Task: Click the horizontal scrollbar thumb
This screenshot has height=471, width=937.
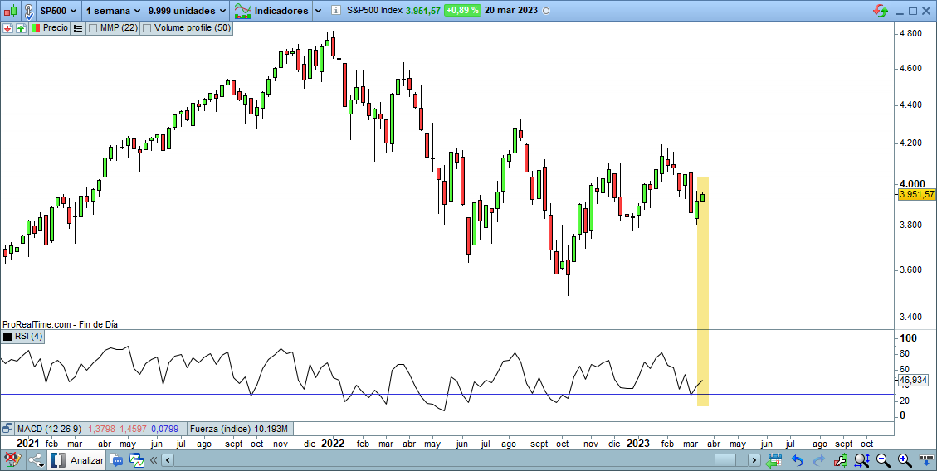Action: (x=725, y=460)
